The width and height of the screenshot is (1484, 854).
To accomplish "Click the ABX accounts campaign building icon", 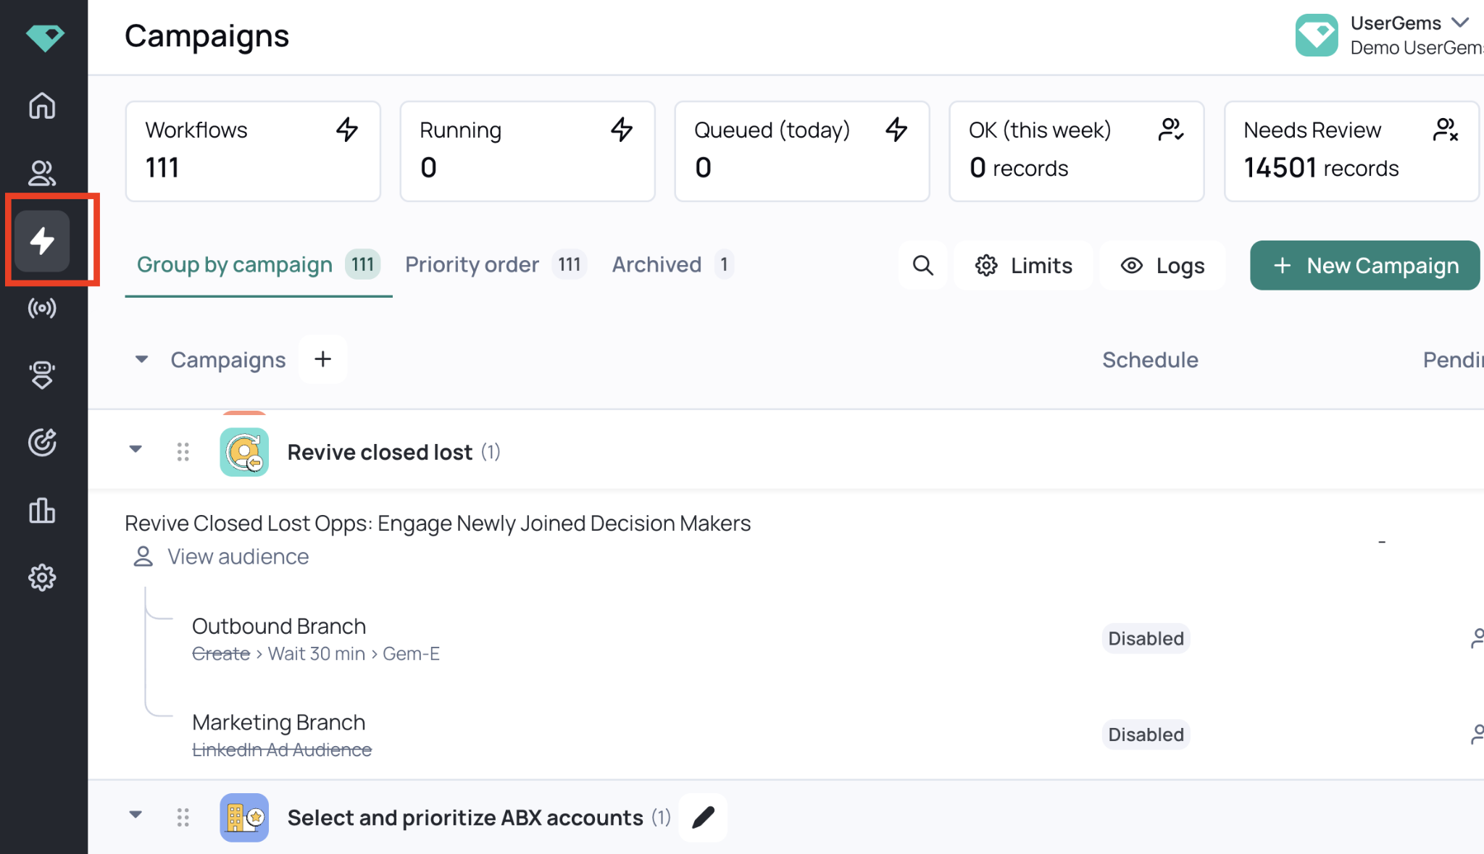I will [244, 818].
